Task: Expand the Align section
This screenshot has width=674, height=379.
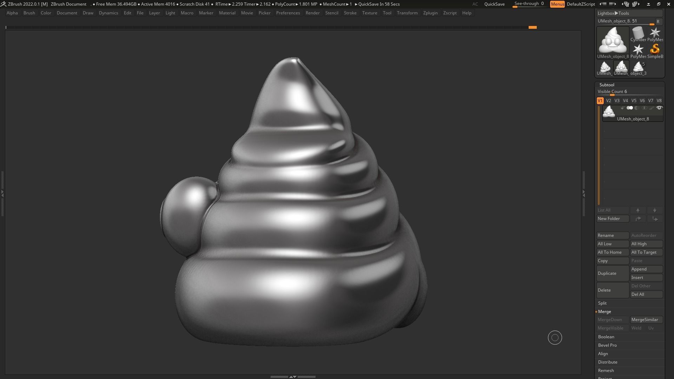Action: tap(603, 354)
